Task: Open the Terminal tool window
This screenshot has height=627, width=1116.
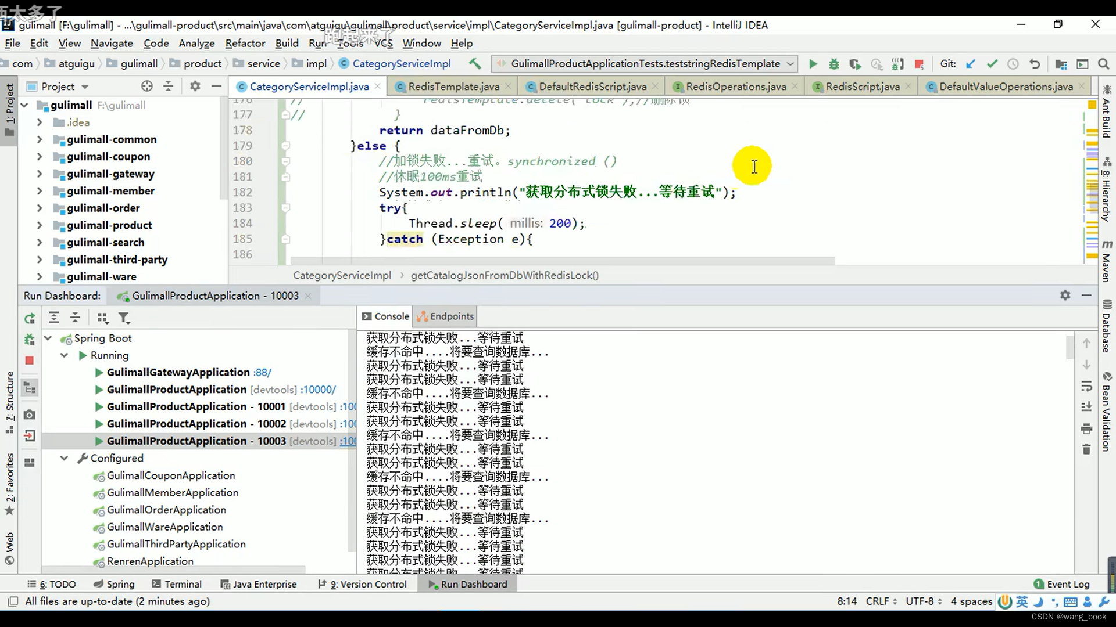Action: (x=176, y=584)
